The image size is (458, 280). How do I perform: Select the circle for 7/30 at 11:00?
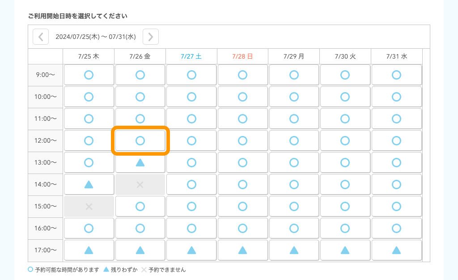pyautogui.click(x=345, y=119)
